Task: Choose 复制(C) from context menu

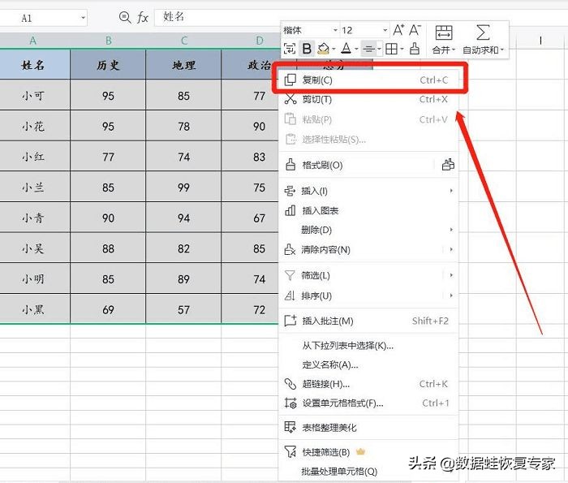Action: tap(368, 80)
